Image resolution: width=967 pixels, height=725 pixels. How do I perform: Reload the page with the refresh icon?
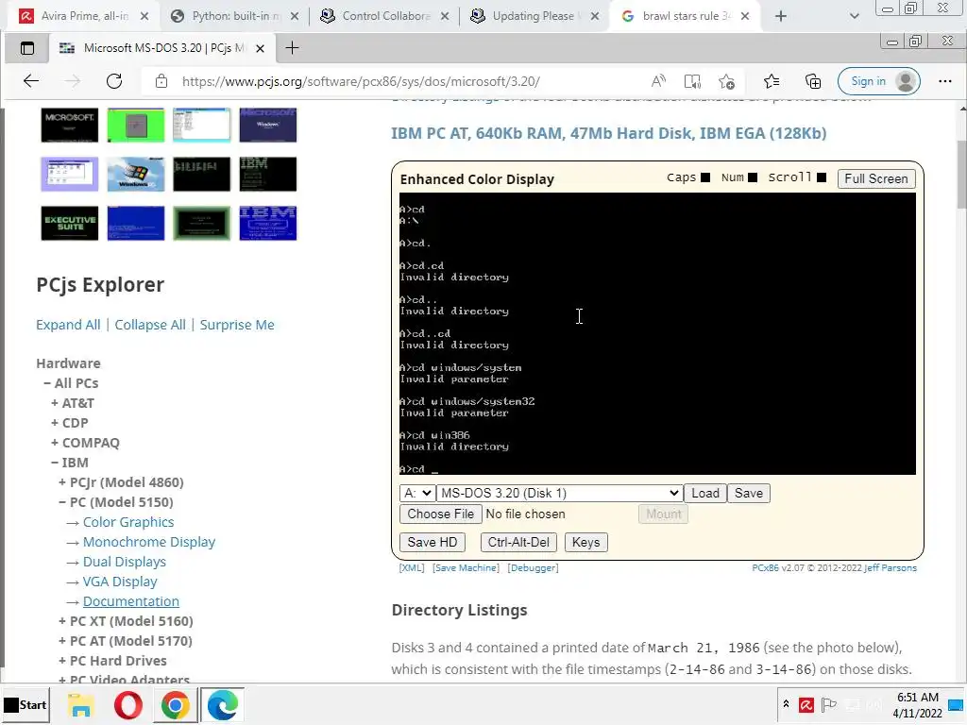(114, 81)
